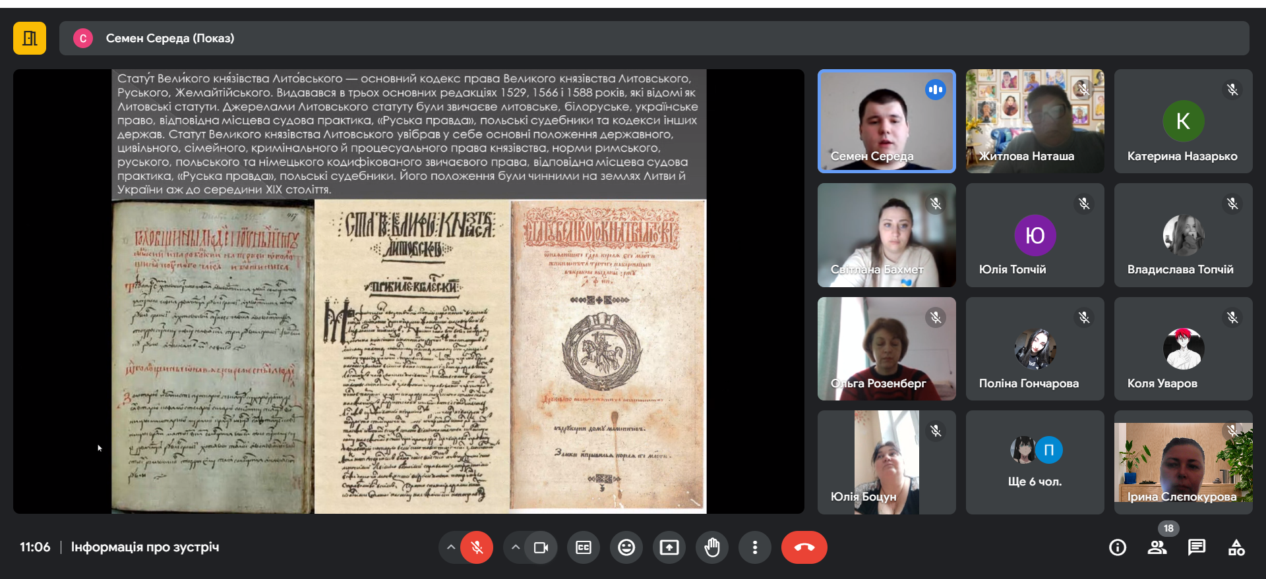The width and height of the screenshot is (1266, 579).
Task: Open the activities shapes icon
Action: coord(1236,547)
